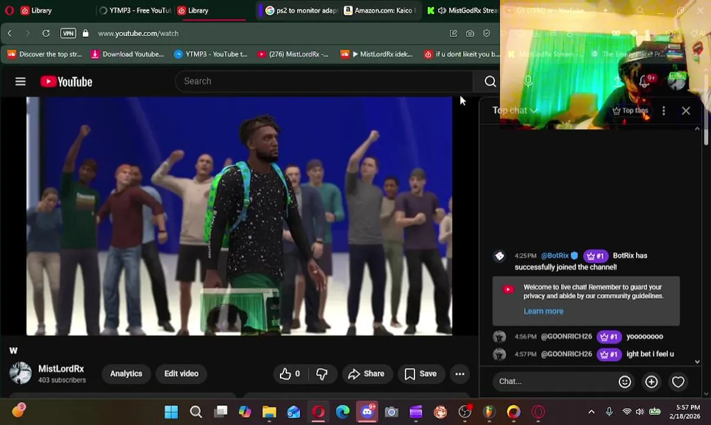Open Outlook from the taskbar
This screenshot has width=711, height=425.
[x=293, y=411]
